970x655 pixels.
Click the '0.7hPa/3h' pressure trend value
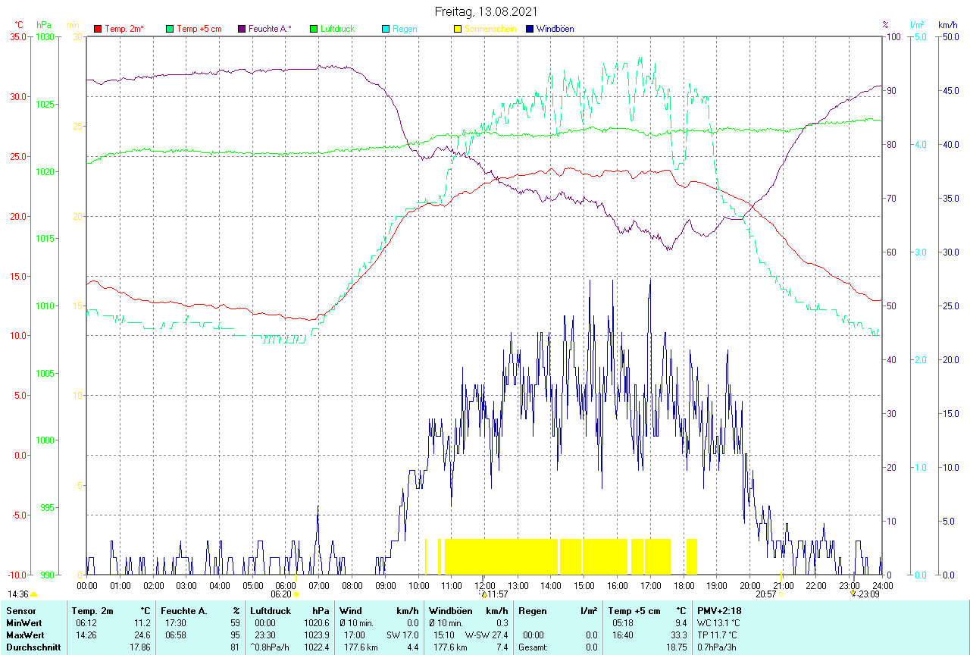coord(717,647)
